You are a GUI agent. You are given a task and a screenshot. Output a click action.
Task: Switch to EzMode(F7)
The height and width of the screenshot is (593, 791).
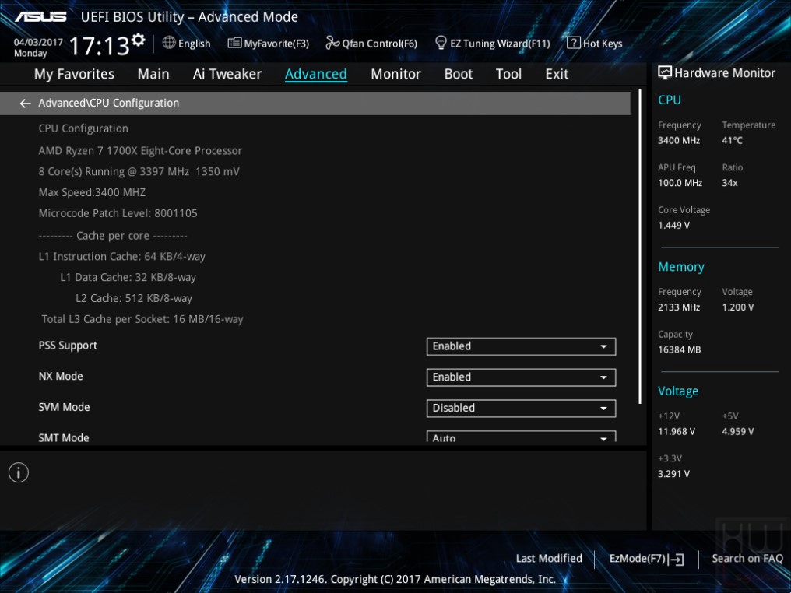coord(646,559)
